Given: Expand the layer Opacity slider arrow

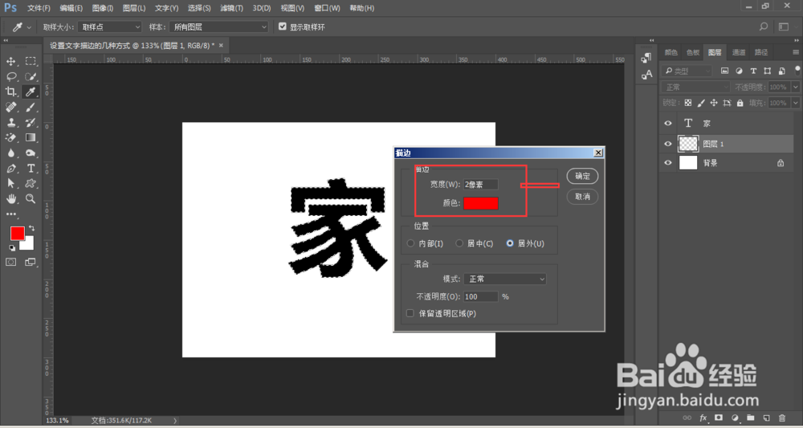Looking at the screenshot, I should click(795, 87).
